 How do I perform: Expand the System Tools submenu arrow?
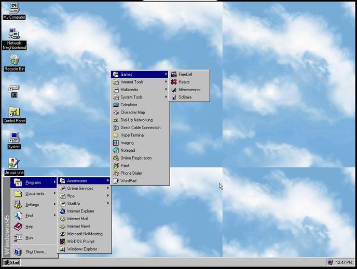pos(166,97)
